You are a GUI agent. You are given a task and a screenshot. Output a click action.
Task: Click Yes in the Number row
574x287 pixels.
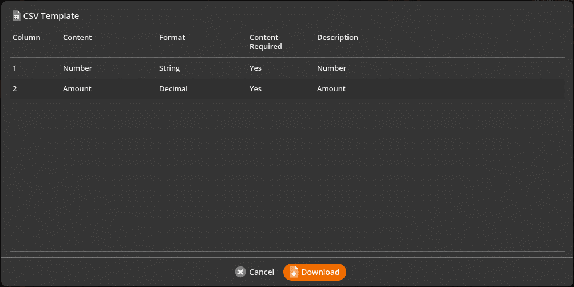click(255, 68)
